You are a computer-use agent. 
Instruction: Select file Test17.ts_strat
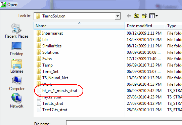(x=55, y=110)
